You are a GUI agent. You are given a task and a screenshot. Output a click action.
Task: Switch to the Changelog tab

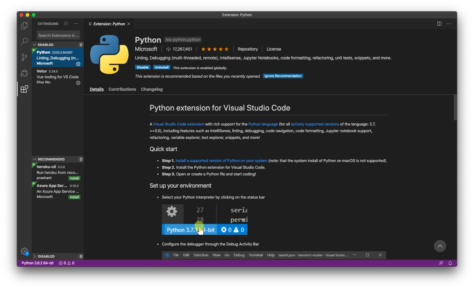point(152,89)
